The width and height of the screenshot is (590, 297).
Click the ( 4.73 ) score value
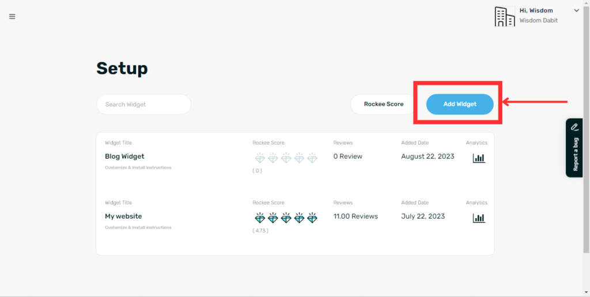260,231
